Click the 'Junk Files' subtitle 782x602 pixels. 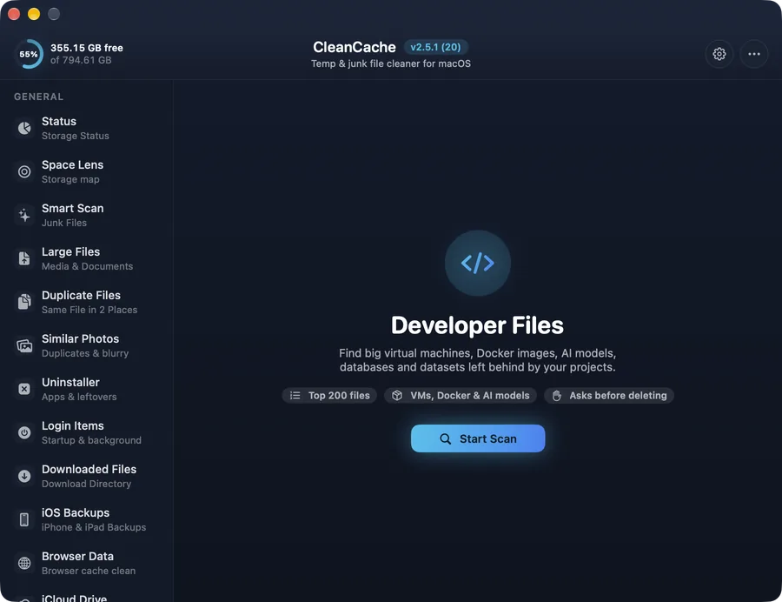tap(63, 223)
